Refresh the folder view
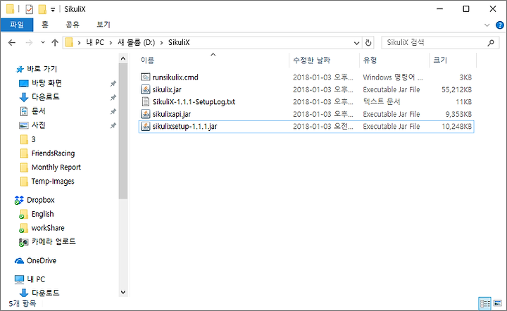507x311 pixels. 368,43
